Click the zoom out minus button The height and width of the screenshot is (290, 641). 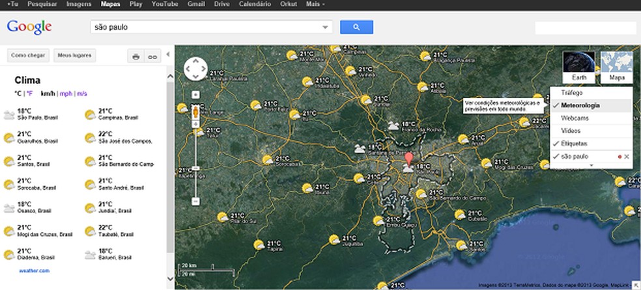[196, 201]
